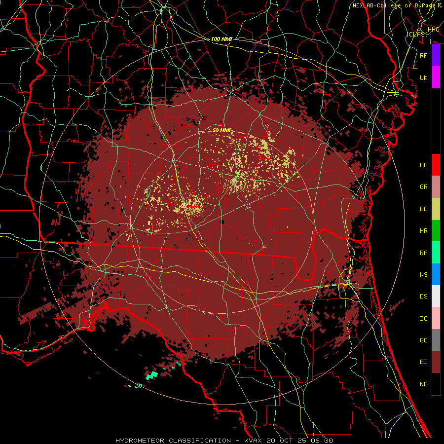The image size is (444, 444).
Task: Click the UK magenta legend swatch
Action: click(x=436, y=77)
